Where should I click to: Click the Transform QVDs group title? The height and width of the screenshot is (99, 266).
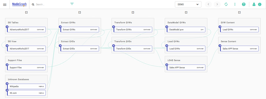point(123,41)
